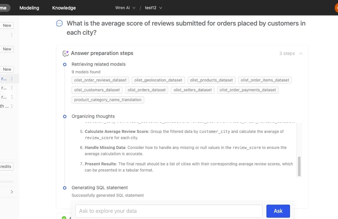
Task: Focus the Ask to explore your data field
Action: pyautogui.click(x=169, y=211)
